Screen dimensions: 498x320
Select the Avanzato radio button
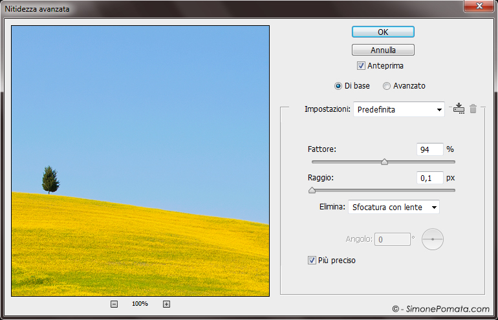(x=387, y=86)
